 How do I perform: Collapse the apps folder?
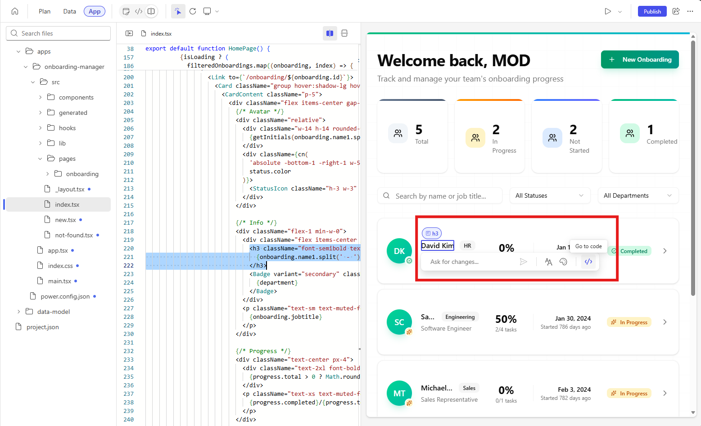click(18, 51)
